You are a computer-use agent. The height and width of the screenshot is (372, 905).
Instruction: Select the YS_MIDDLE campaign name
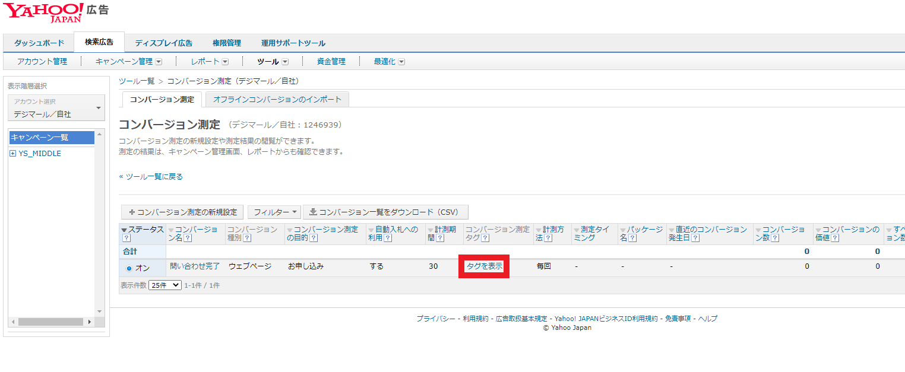click(x=40, y=154)
